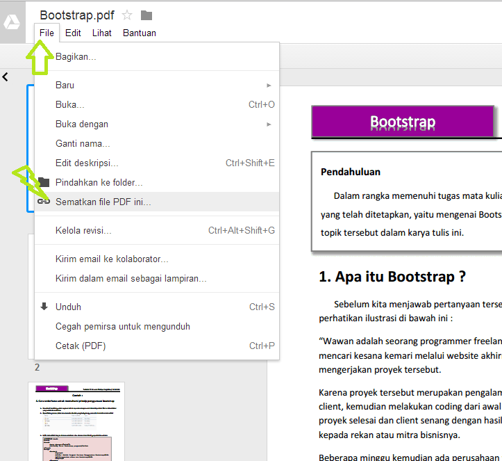Click the Ctrl+O shortcut text

pyautogui.click(x=262, y=104)
